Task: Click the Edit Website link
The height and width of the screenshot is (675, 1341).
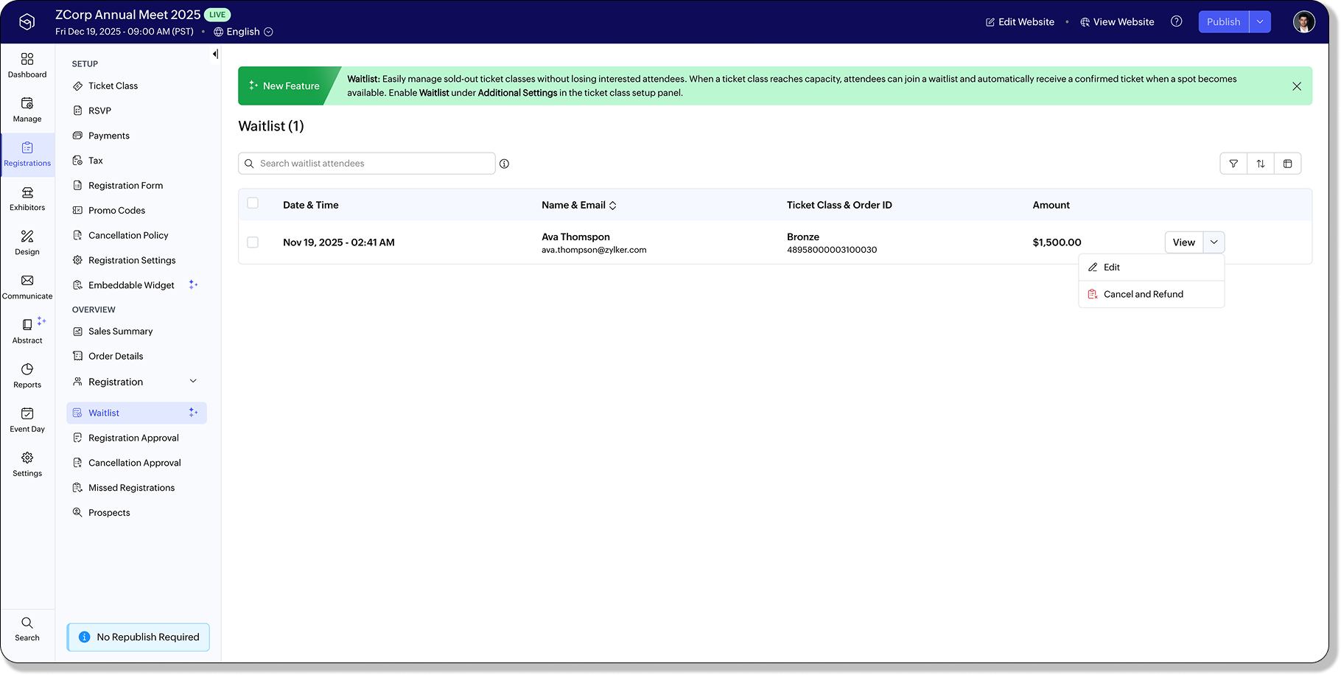Action: (1020, 22)
